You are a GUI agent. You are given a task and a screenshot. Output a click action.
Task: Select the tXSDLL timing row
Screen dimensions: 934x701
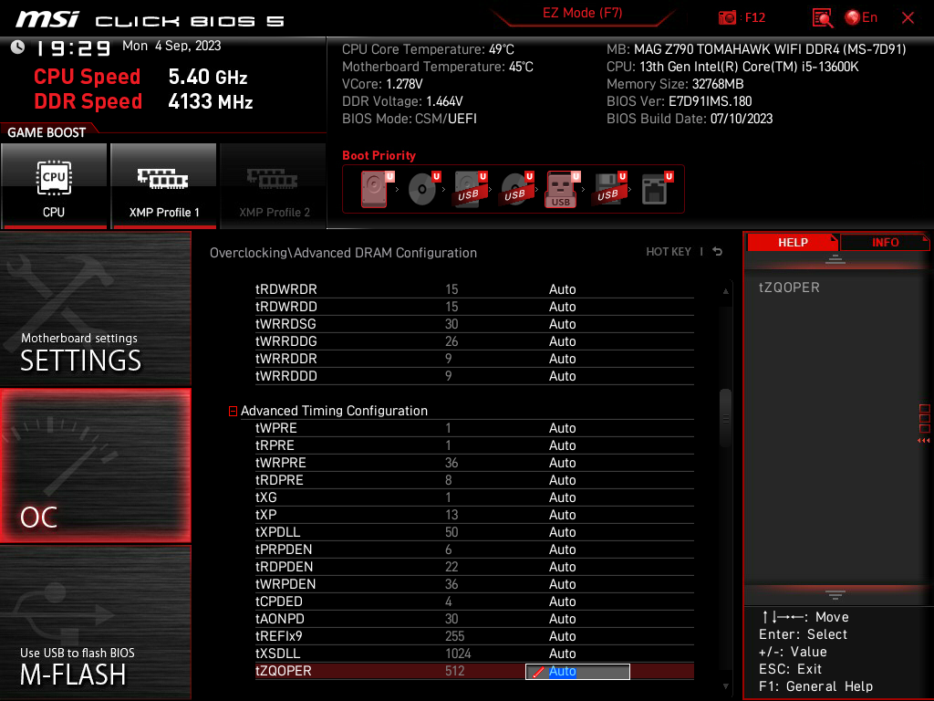(x=474, y=654)
